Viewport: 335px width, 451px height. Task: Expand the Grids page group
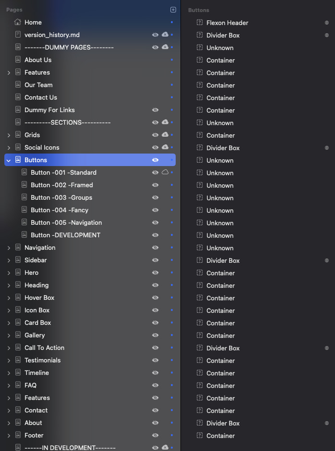pyautogui.click(x=9, y=135)
